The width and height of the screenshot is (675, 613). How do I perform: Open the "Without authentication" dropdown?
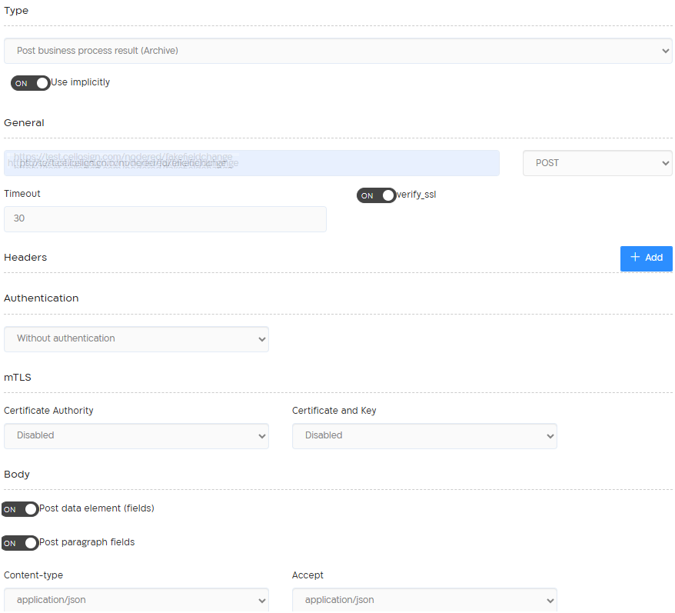136,339
